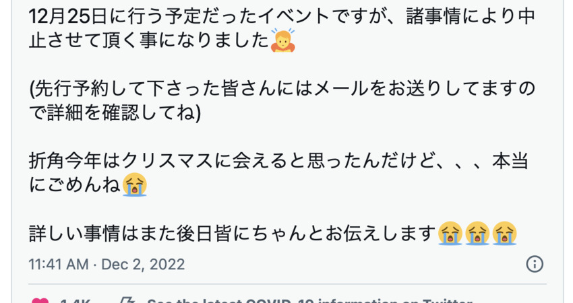Screen dimensions: 573x303
Task: Click the blank space between timestamp and info icon
Action: click(355, 265)
